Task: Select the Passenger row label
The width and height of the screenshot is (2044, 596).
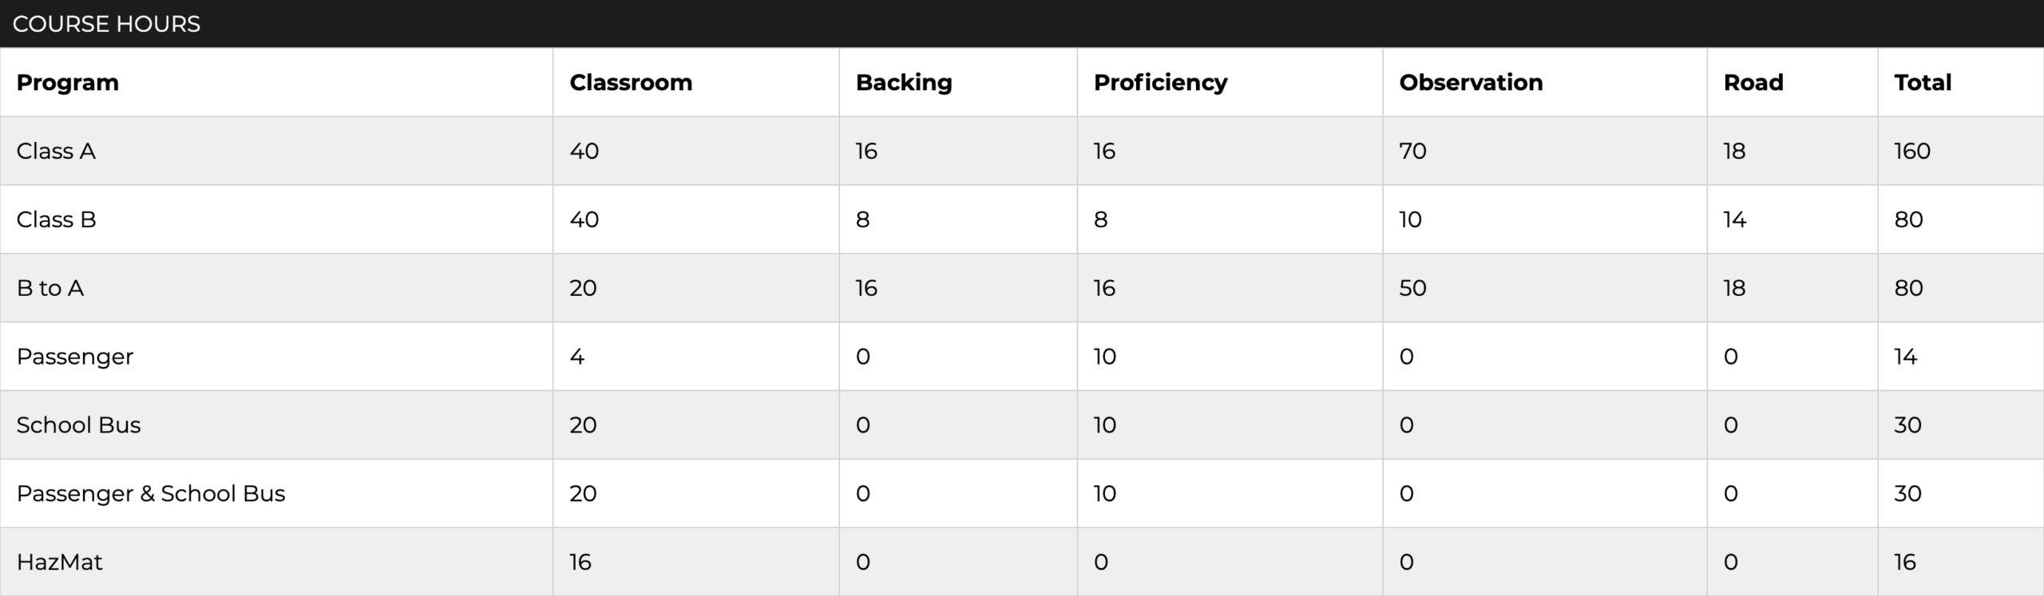Action: coord(75,357)
